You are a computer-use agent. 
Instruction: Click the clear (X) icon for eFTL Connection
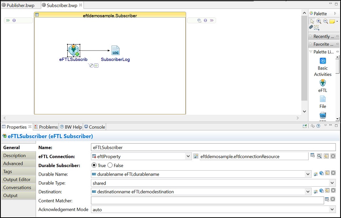[333, 156]
